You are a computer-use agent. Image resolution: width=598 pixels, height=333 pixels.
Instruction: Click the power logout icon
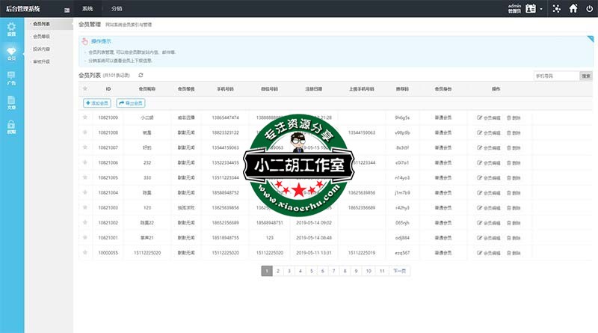pos(589,9)
